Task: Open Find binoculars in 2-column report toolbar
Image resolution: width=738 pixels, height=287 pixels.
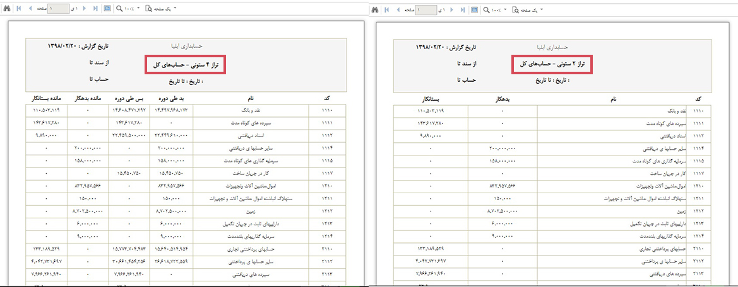Action: [x=374, y=9]
